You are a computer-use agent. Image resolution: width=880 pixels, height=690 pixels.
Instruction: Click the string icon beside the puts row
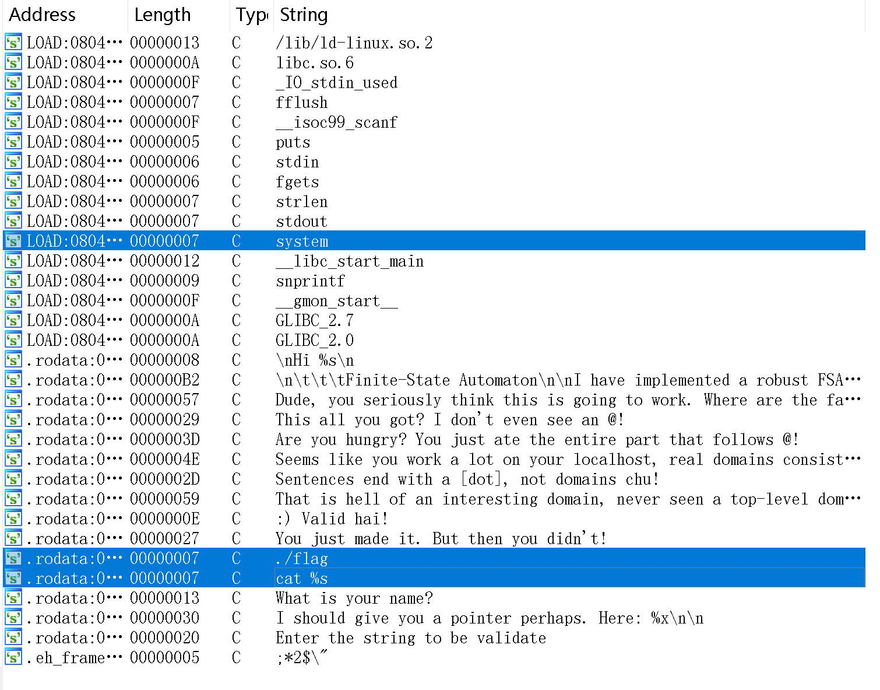[13, 142]
